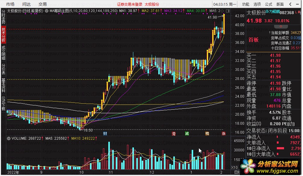Viewport: 303px width, 176px height.
Task: Open 公式下载 side tab
Action: [4, 103]
